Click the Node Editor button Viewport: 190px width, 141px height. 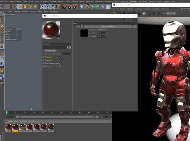(x=50, y=51)
